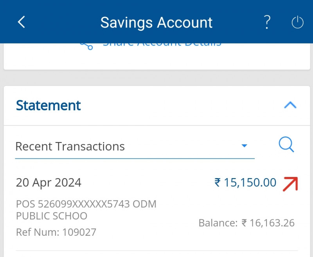This screenshot has width=313, height=257.
Task: Collapse the Statement section chevron
Action: pyautogui.click(x=290, y=105)
